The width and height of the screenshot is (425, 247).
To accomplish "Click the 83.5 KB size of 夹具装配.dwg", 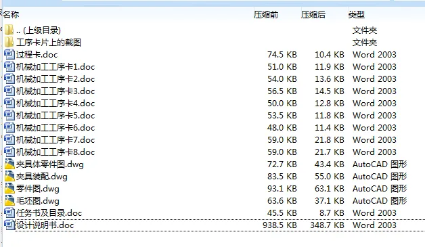I will 282,176.
